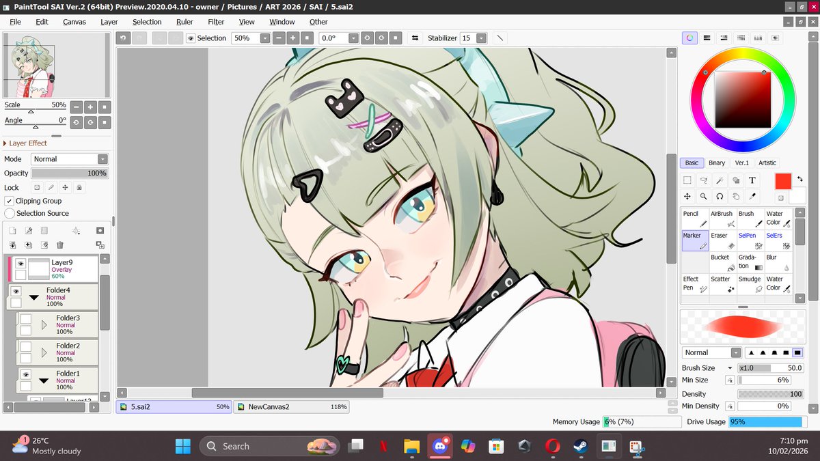The height and width of the screenshot is (461, 820).
Task: Select the zoom magnifier tool
Action: pyautogui.click(x=703, y=197)
